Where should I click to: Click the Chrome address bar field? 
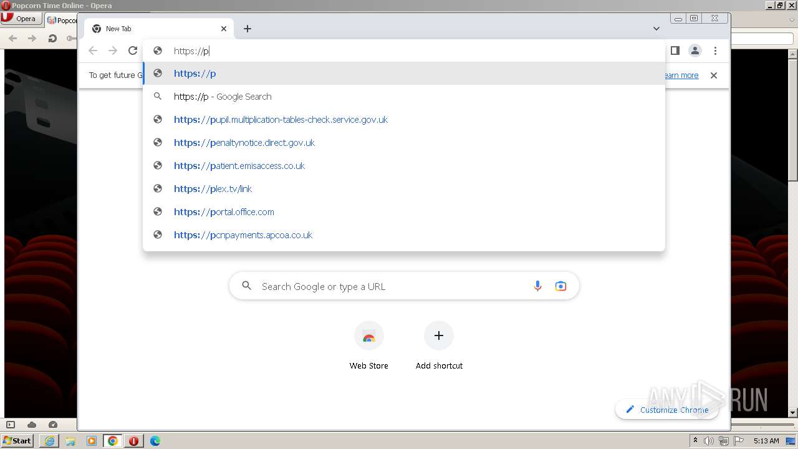click(x=404, y=51)
